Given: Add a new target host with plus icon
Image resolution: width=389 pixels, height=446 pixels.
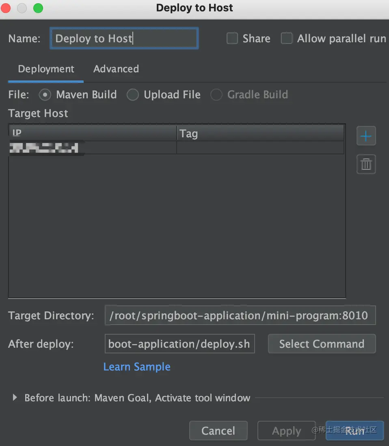Looking at the screenshot, I should 366,136.
